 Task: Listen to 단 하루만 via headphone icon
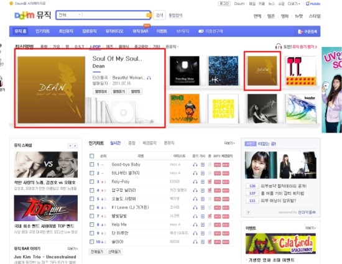click(195, 234)
